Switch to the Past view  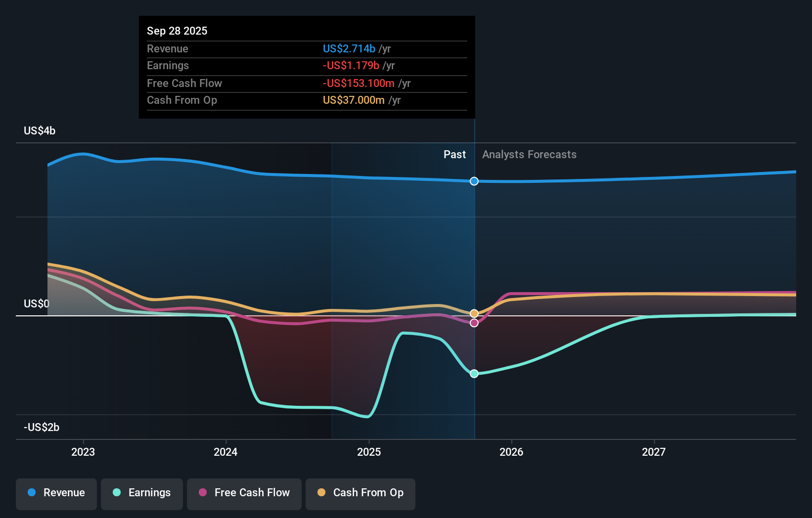[454, 154]
